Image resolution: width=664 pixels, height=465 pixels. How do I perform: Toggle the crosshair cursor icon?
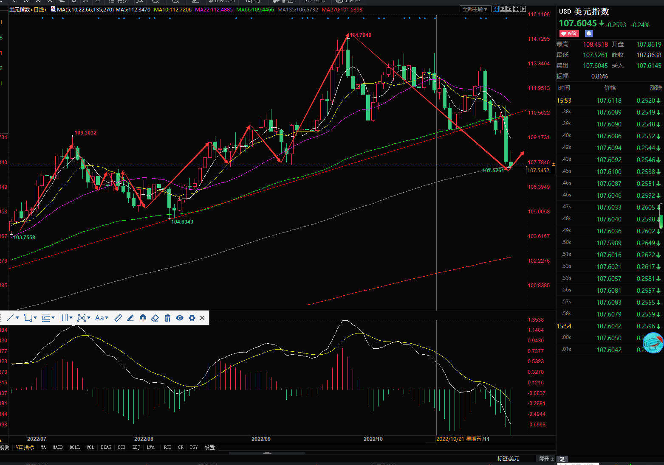[496, 9]
